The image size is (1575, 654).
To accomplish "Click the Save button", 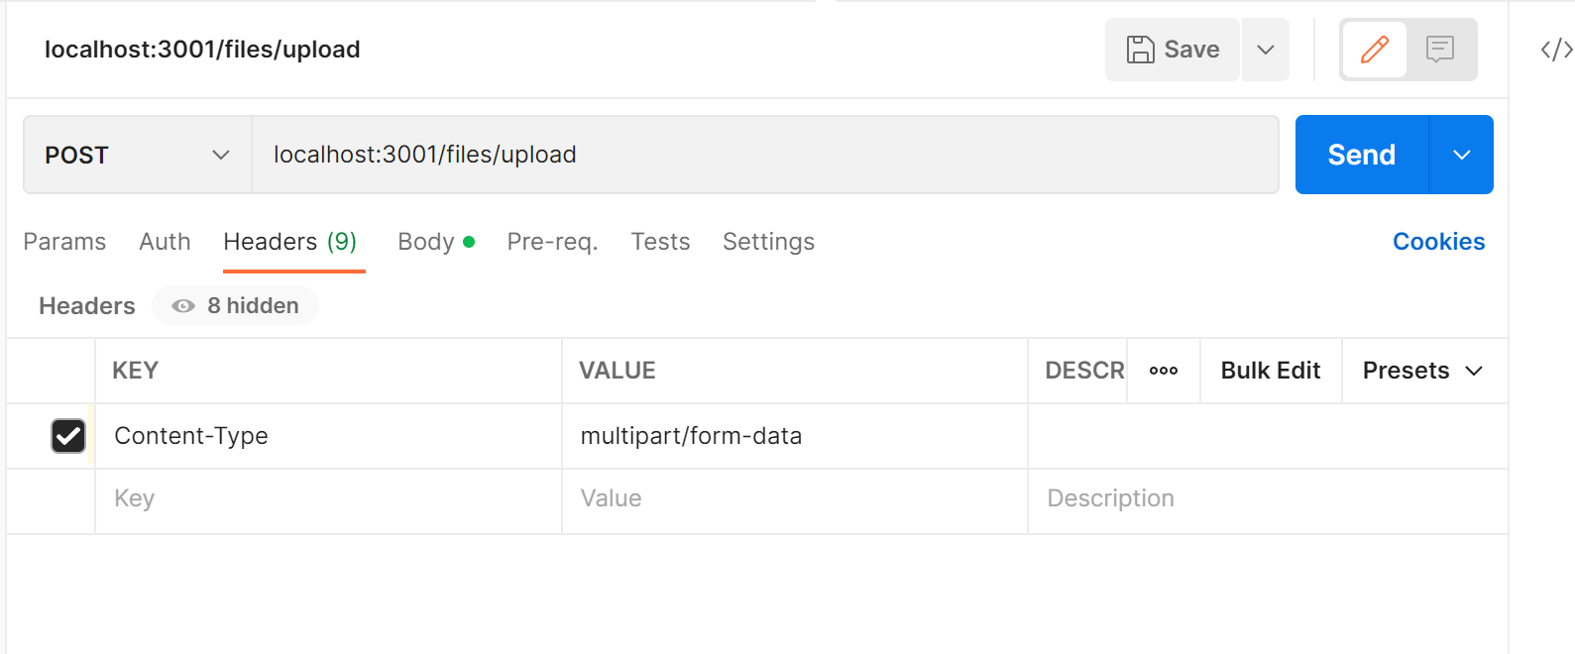I will (1173, 50).
